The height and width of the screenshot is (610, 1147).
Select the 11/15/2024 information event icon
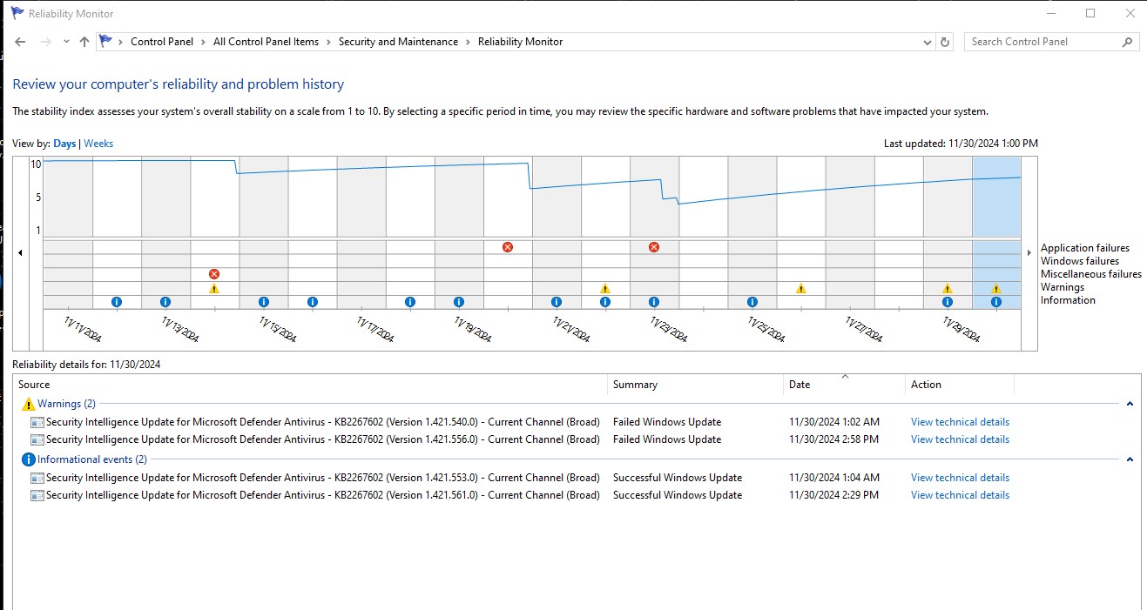[264, 302]
